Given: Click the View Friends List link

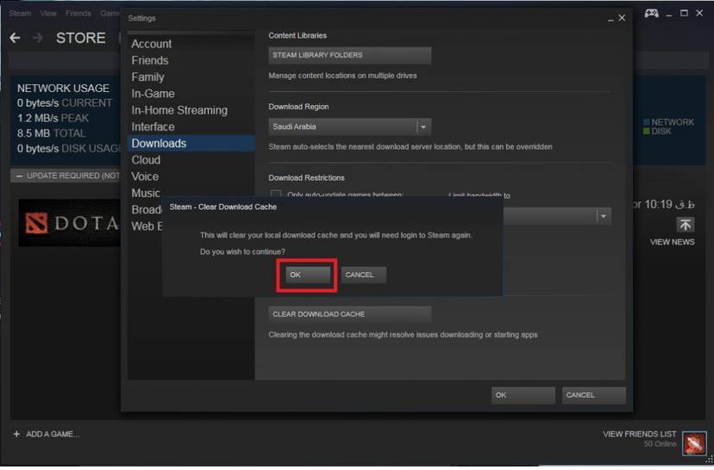Looking at the screenshot, I should coord(639,436).
